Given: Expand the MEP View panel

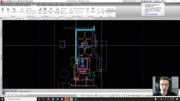Looking at the screenshot, I should (111, 16).
